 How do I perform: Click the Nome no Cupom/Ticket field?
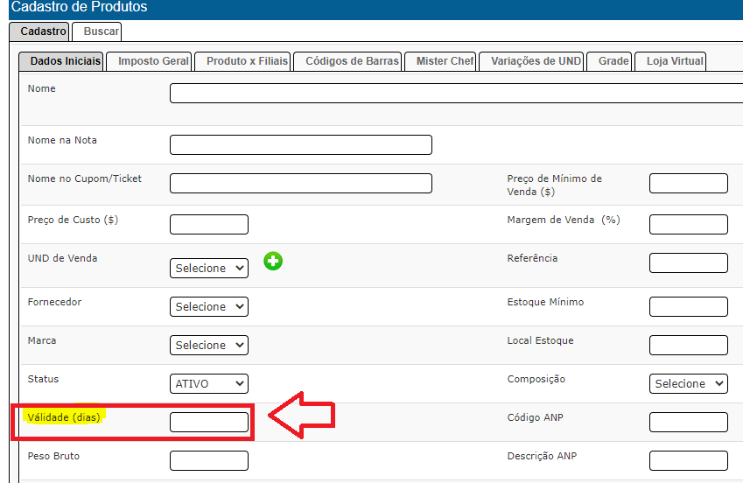(x=301, y=183)
